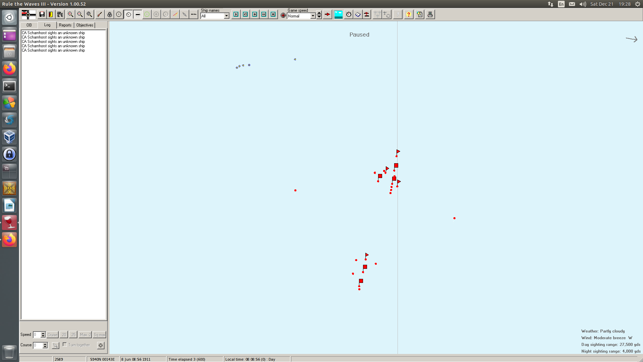Screen dimensions: 643x362
Task: Open DOSBox from the dock
Action: tap(9, 188)
